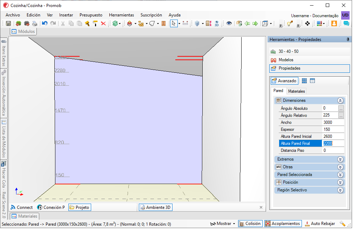Viewport: 358px width, 233px height.
Task: Click the 3D view icon in the toolbar
Action: point(217,23)
